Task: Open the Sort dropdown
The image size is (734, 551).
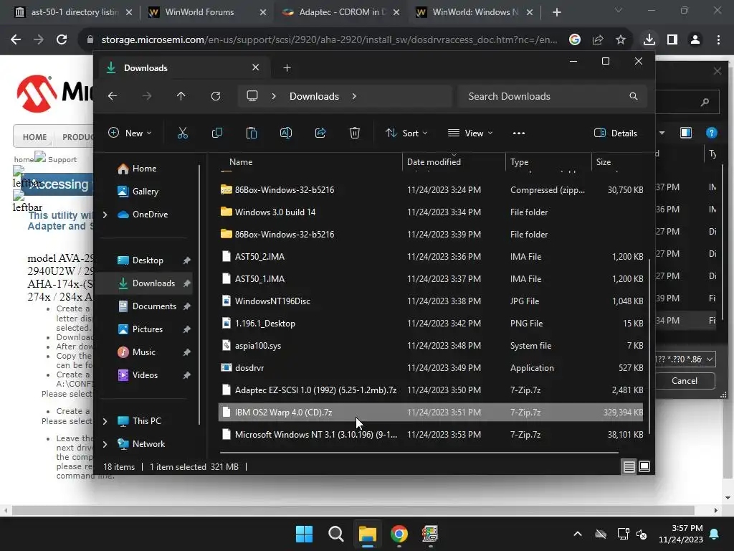Action: pyautogui.click(x=406, y=133)
